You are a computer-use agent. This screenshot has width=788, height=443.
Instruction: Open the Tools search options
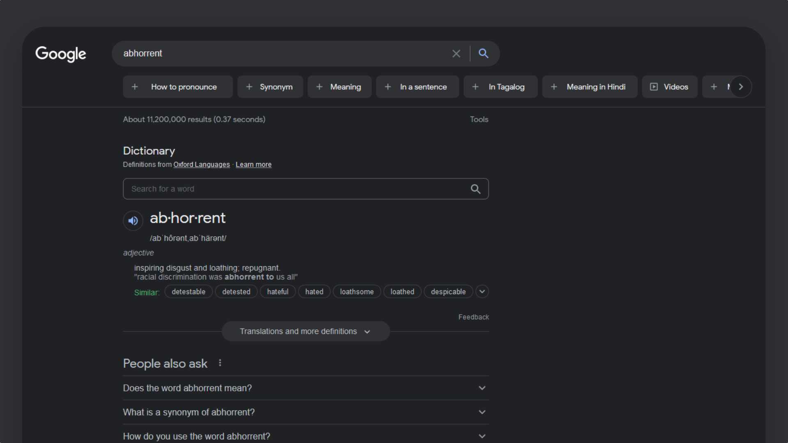click(x=479, y=119)
